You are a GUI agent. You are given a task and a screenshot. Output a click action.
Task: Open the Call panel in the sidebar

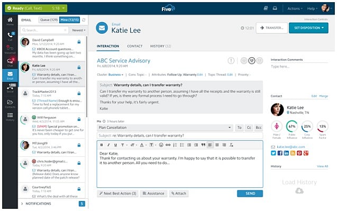(x=10, y=36)
